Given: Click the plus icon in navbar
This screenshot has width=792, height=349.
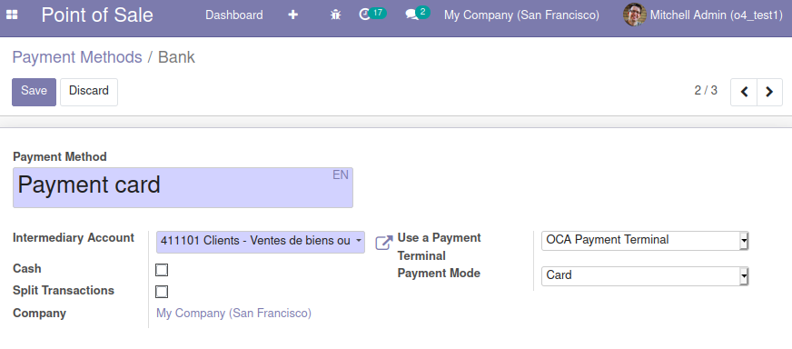Looking at the screenshot, I should [293, 15].
